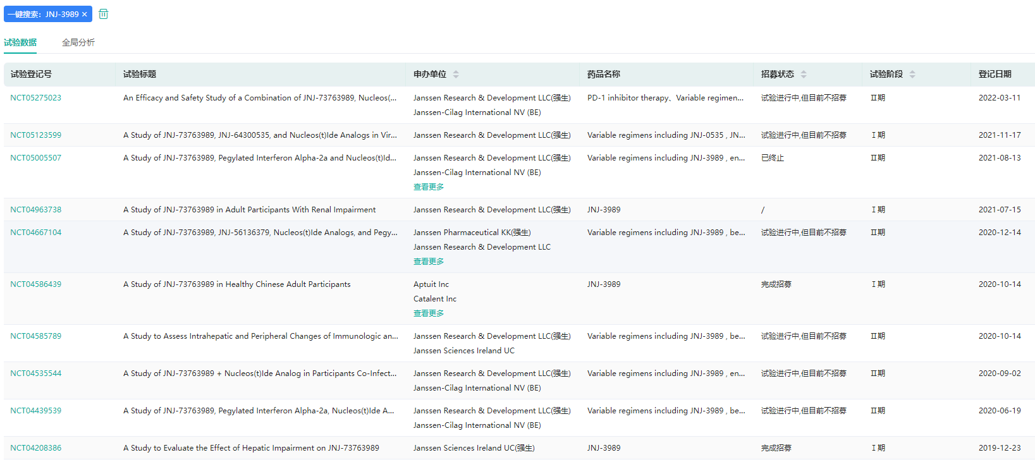Switch to the 全局分析 tab

point(78,42)
